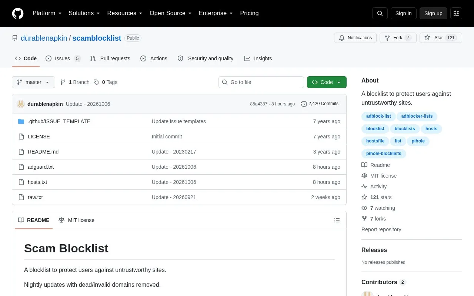
Task: Click the commit history clock icon
Action: [x=304, y=104]
